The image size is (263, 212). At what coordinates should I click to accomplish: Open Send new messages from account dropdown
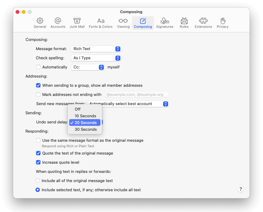pos(128,104)
